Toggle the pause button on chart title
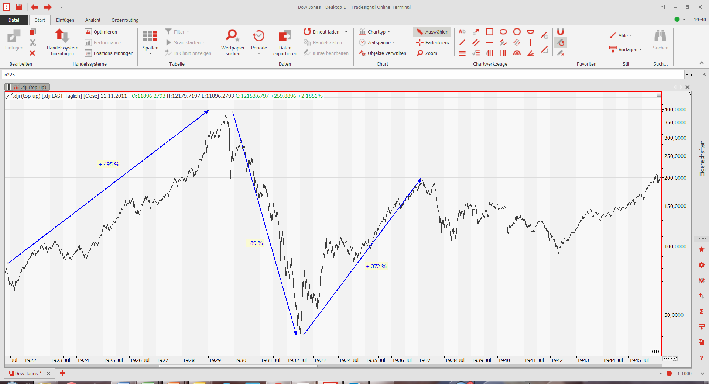This screenshot has height=384, width=709. click(x=9, y=87)
